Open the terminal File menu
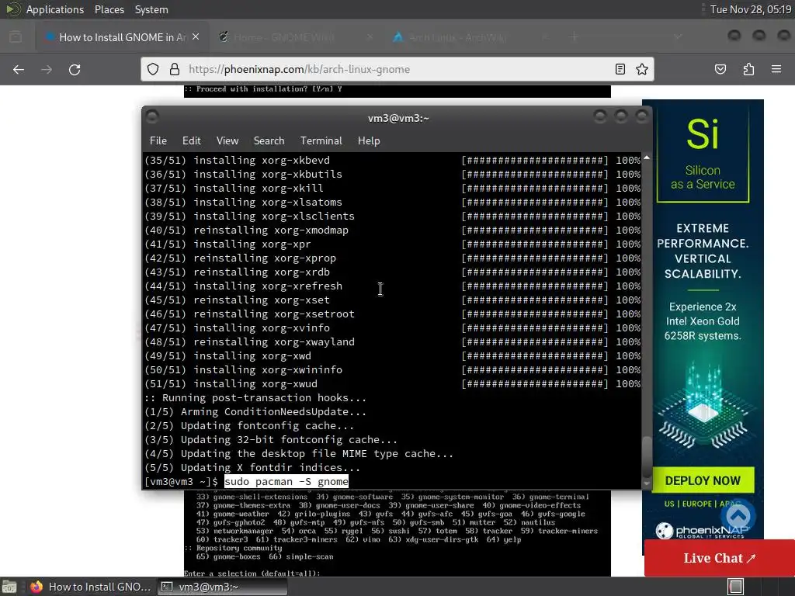The height and width of the screenshot is (596, 795). (158, 141)
